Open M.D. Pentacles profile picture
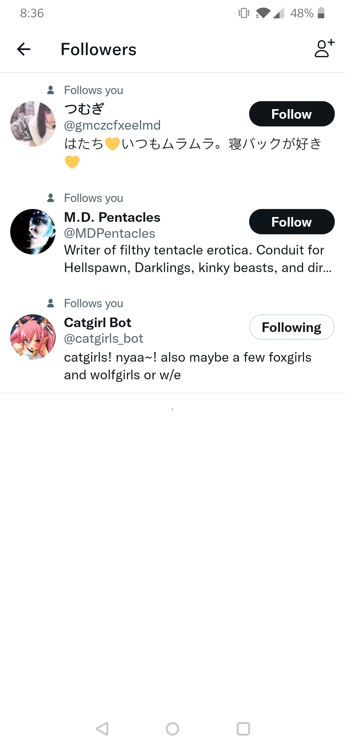Screen dimensions: 345x749 [33, 232]
